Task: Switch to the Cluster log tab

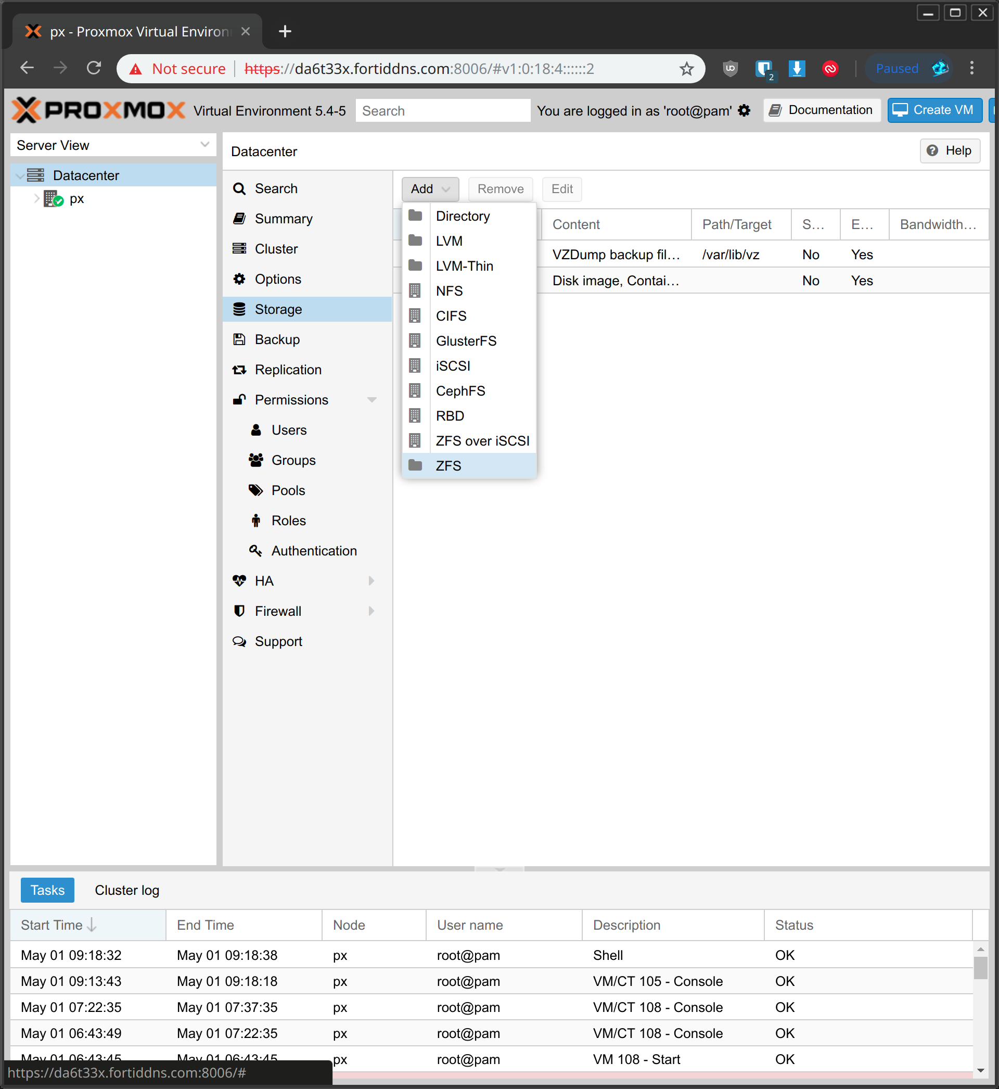Action: tap(127, 891)
